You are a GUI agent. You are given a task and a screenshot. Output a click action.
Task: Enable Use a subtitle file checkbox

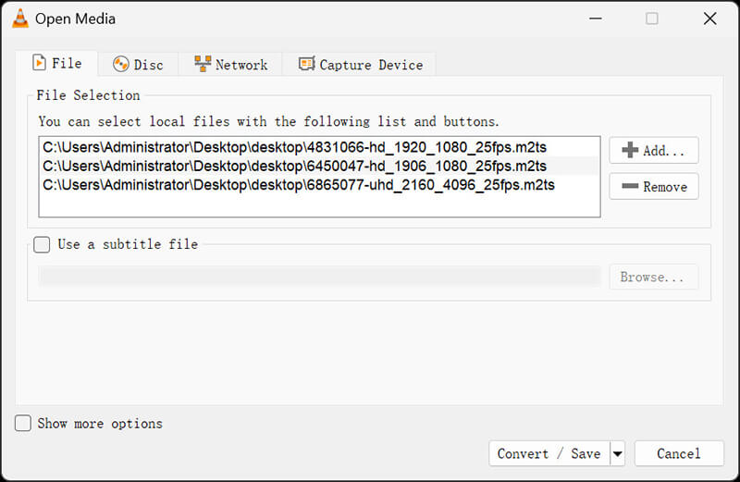pos(42,244)
